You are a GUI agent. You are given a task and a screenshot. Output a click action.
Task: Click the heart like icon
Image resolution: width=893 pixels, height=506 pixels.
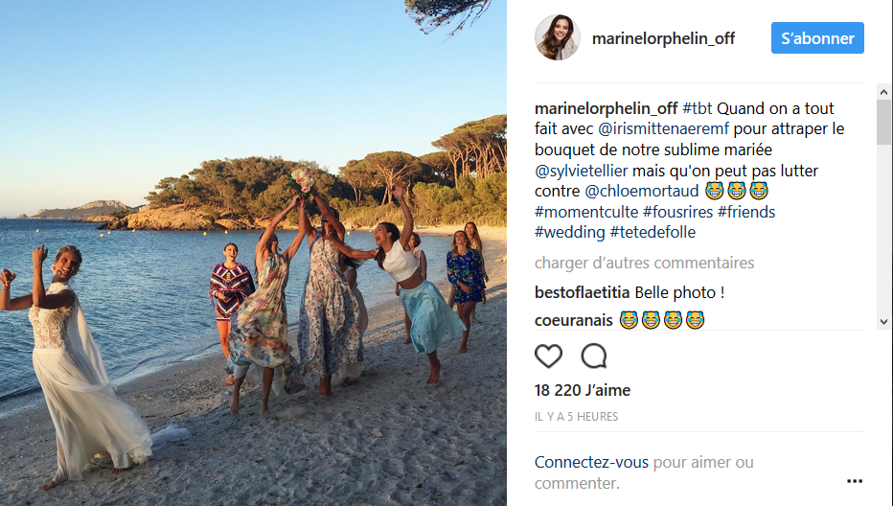(x=548, y=356)
